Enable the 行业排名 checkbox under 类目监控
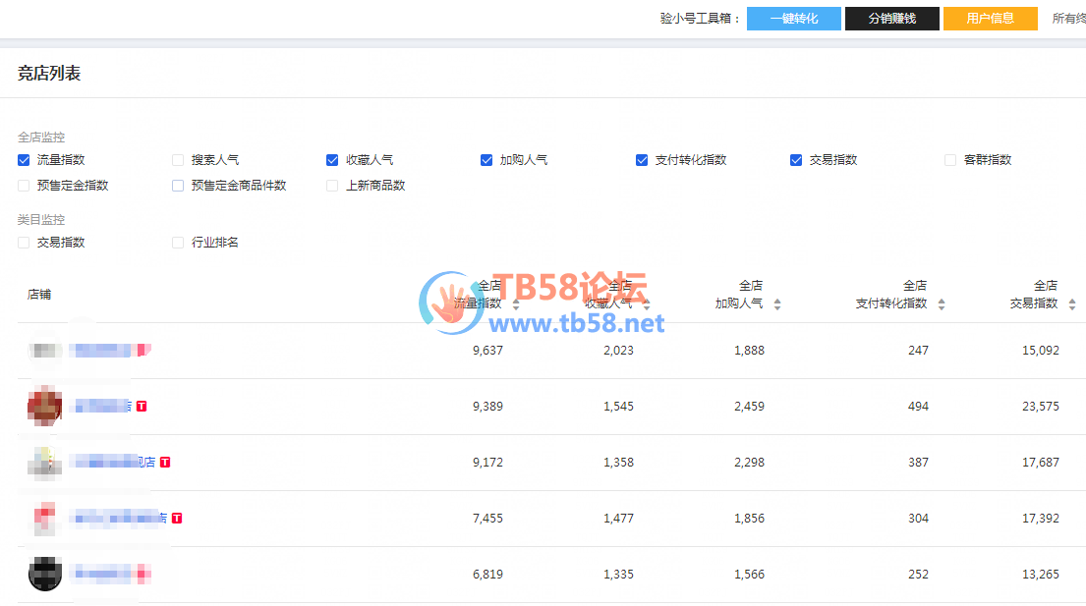Viewport: 1086px width, 606px height. [178, 243]
